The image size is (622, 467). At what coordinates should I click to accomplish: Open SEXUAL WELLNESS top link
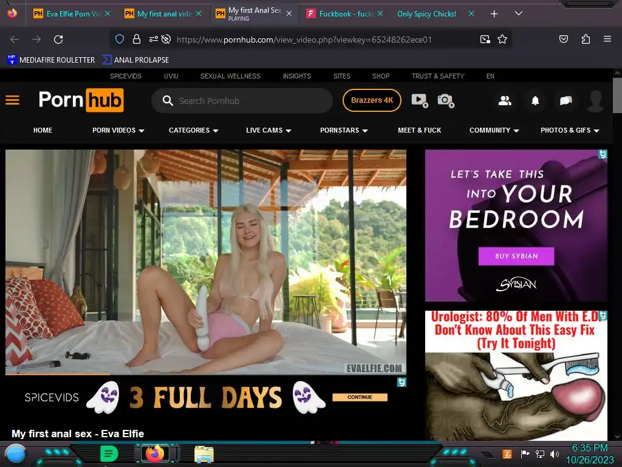tap(230, 76)
